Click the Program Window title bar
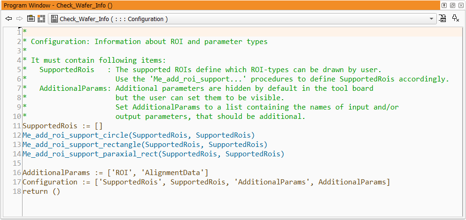466x220 pixels. click(188, 5)
